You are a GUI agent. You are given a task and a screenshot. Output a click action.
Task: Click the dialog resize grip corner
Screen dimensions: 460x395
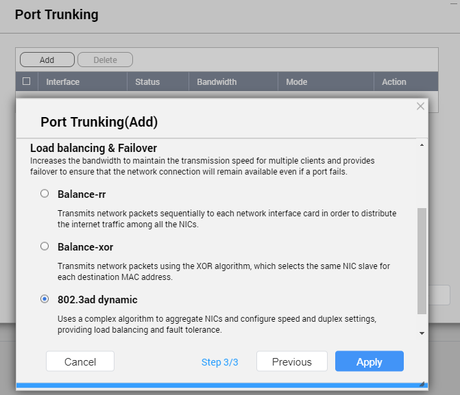point(422,385)
